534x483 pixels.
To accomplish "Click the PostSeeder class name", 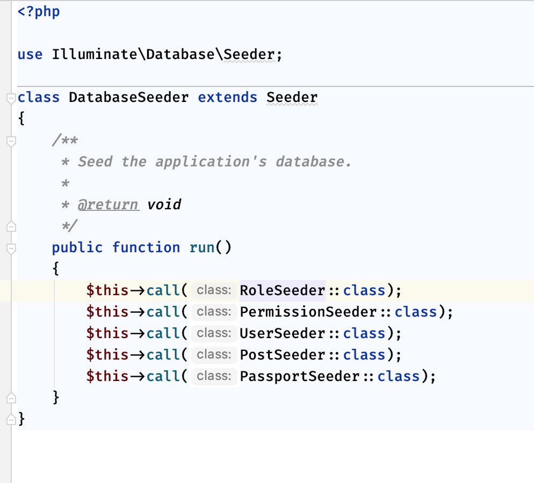I will click(283, 355).
